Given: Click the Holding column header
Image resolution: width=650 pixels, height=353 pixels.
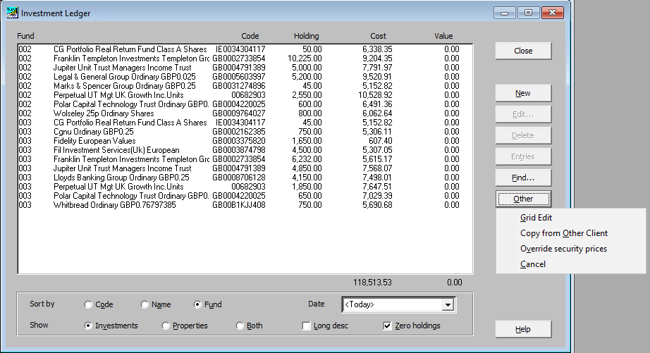Looking at the screenshot, I should point(307,36).
